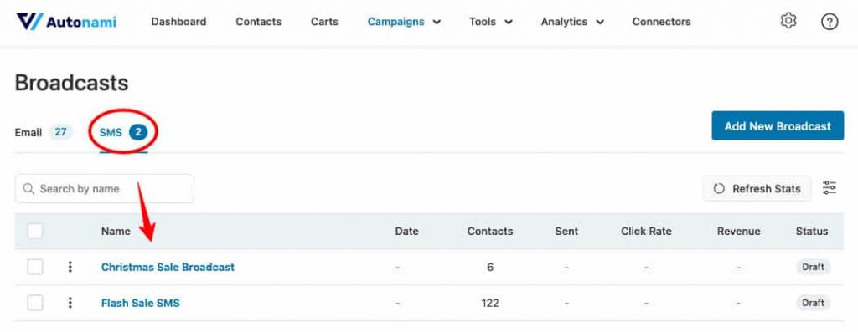858x332 pixels.
Task: Switch to the Email broadcasts tab
Action: click(x=44, y=132)
